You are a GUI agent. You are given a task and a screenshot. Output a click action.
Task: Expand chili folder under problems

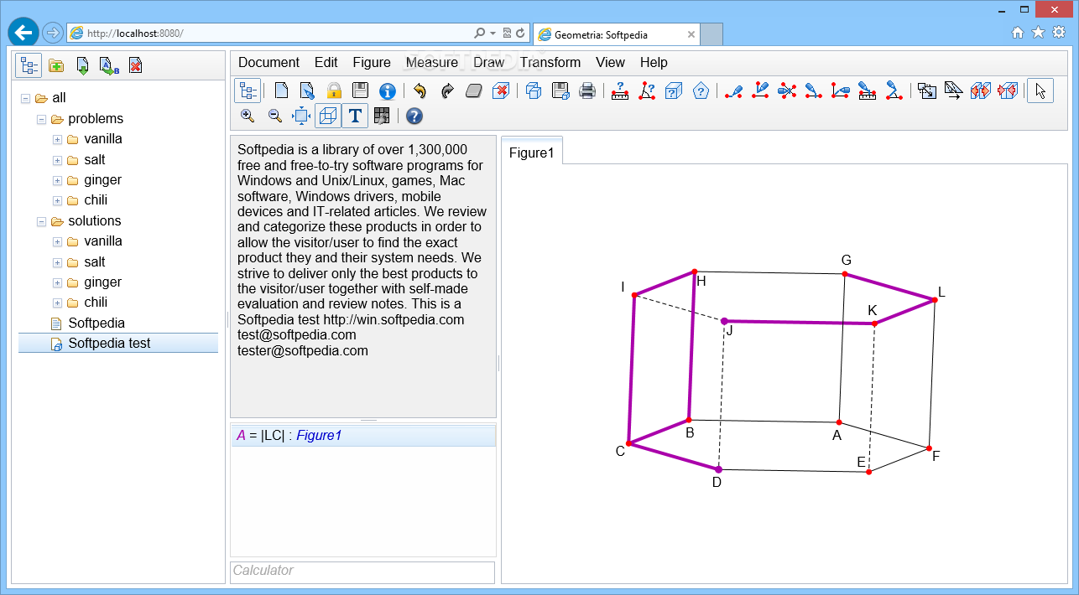point(57,200)
